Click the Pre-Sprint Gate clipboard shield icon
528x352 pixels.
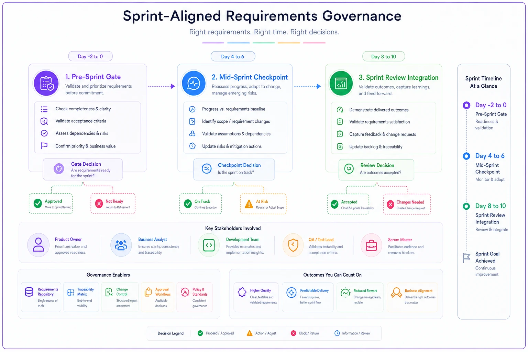46,83
